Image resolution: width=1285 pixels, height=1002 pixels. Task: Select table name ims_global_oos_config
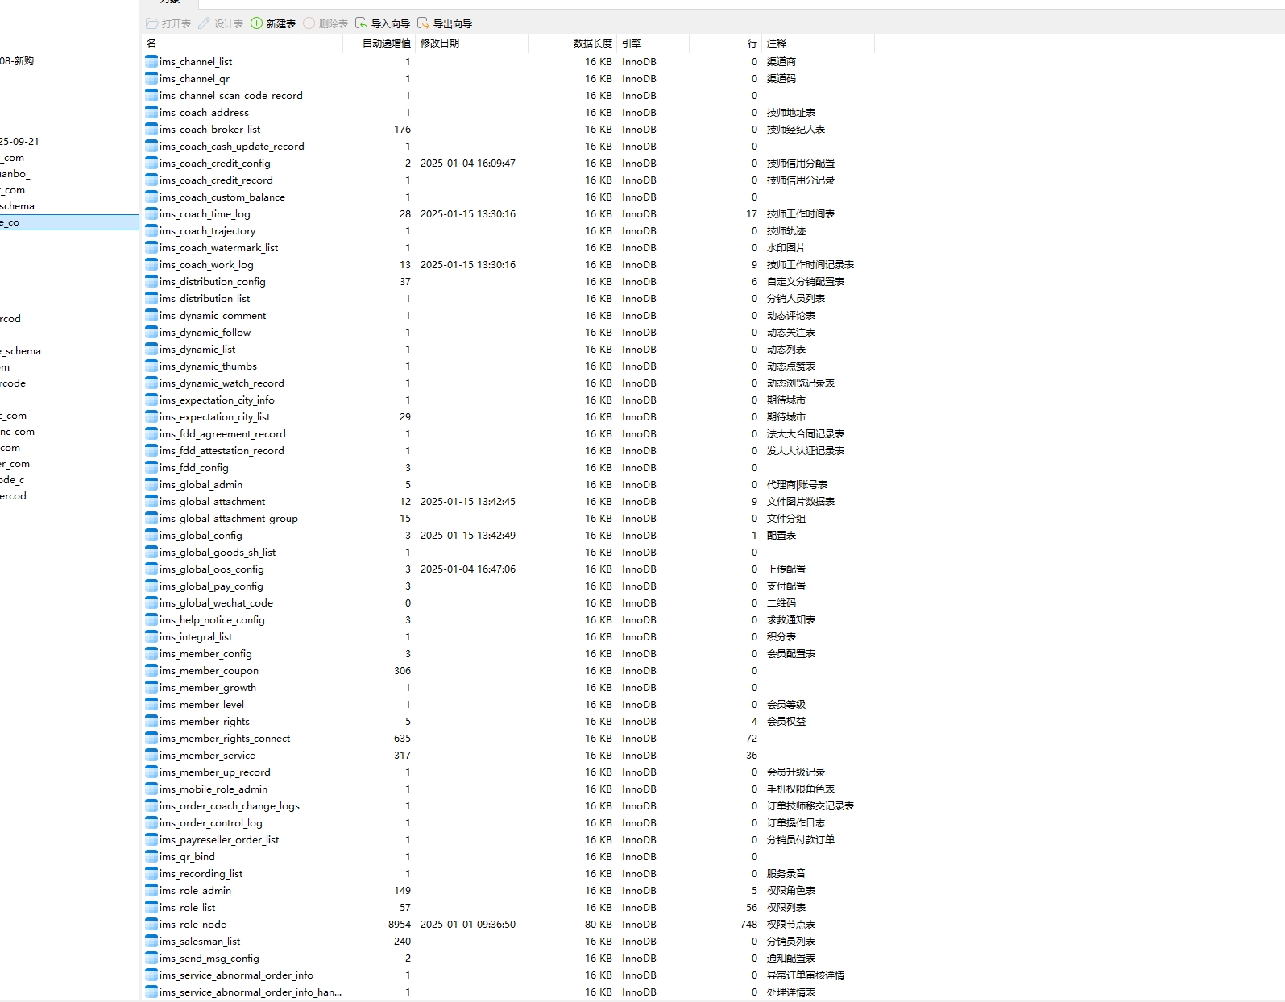pyautogui.click(x=212, y=569)
